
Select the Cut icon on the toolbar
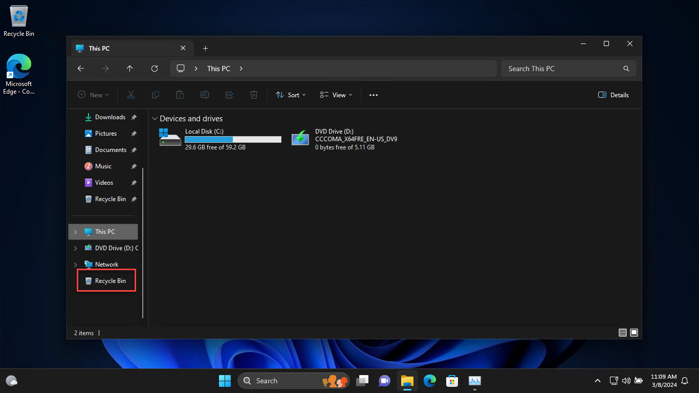tap(131, 95)
